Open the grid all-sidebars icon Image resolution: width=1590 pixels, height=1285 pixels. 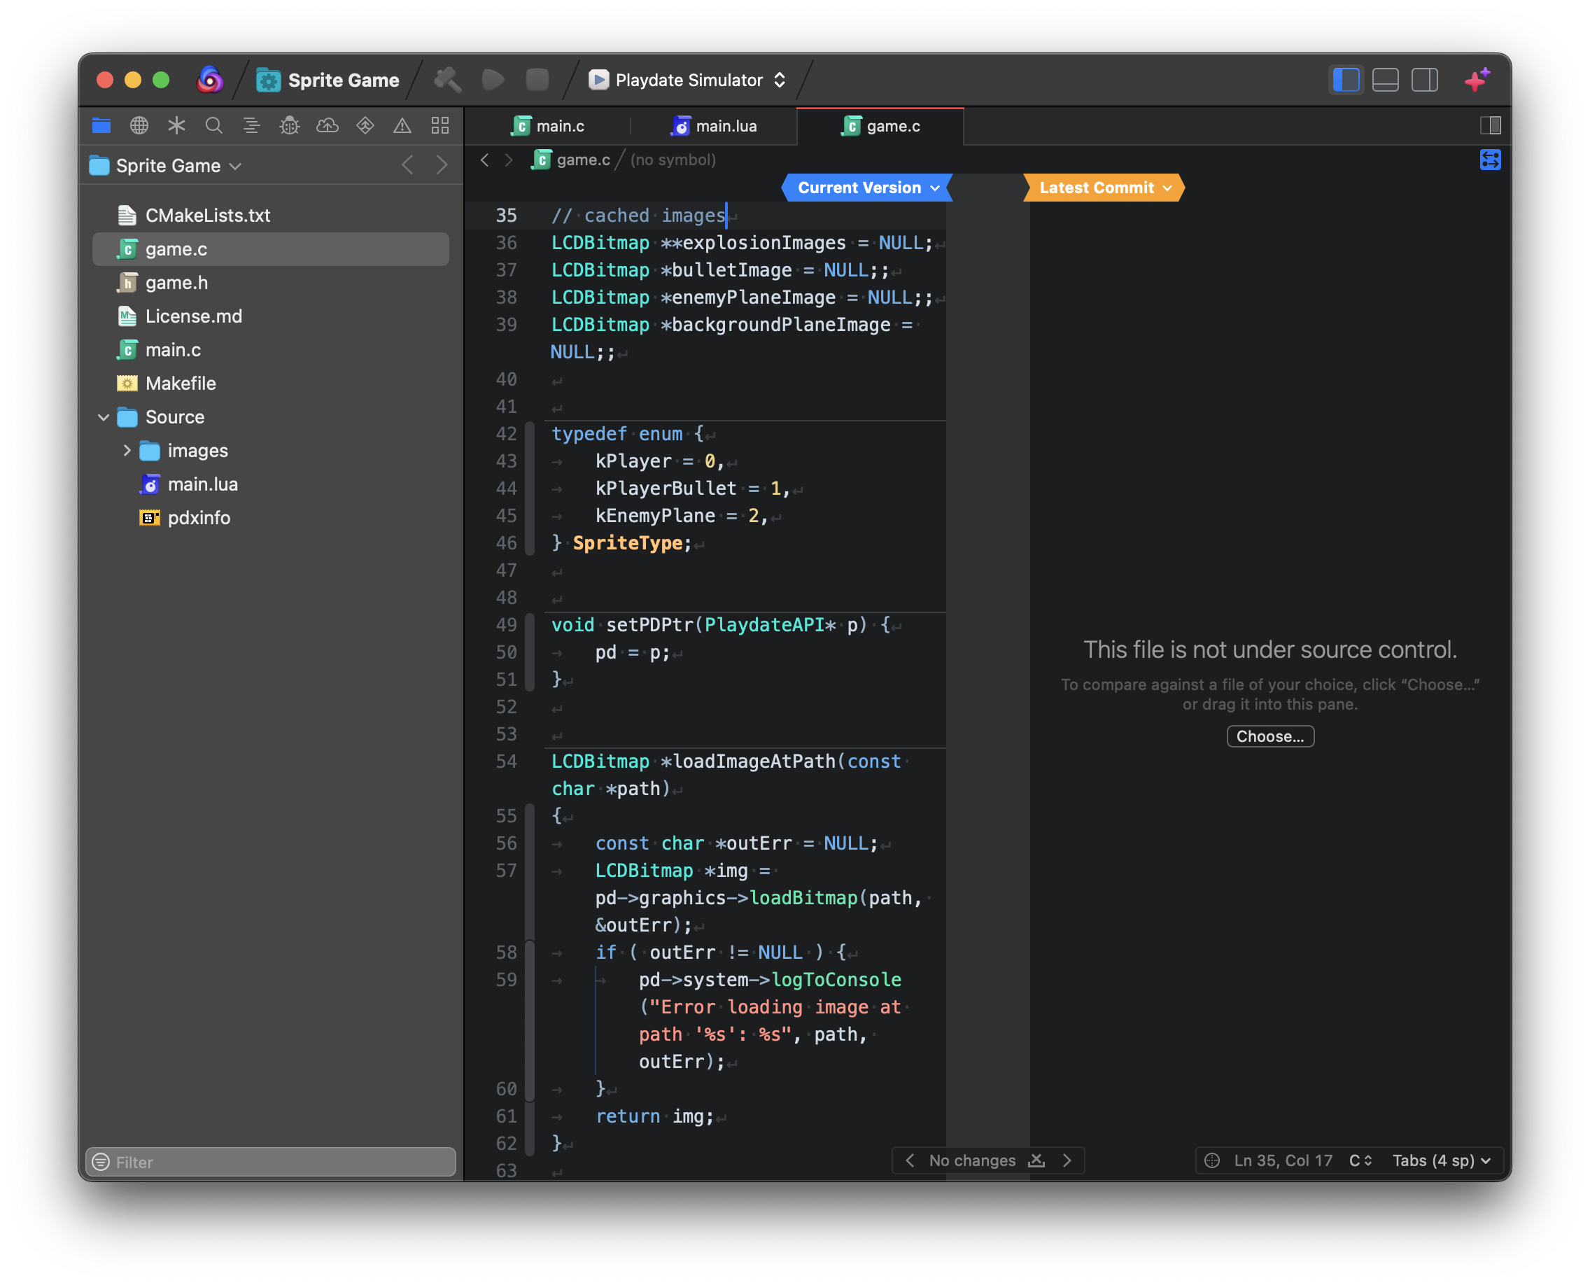tap(440, 126)
